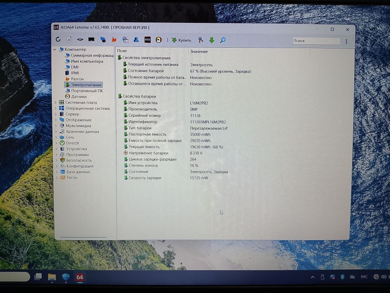Open the IPMI tree item
390x293 pixels.
tap(72, 73)
